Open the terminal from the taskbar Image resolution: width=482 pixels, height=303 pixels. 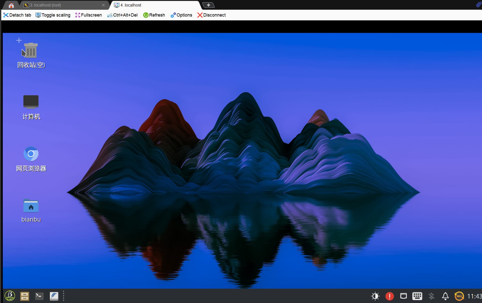click(39, 296)
